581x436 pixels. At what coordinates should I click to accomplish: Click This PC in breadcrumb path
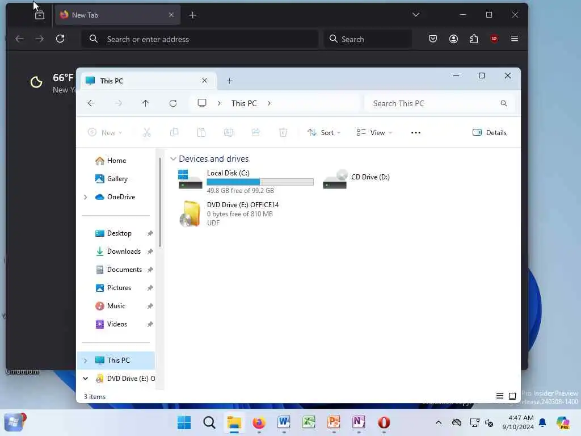(244, 103)
